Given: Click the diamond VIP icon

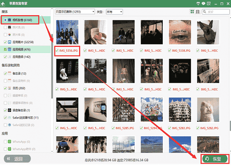Looking at the screenshot, I should coord(198,4).
